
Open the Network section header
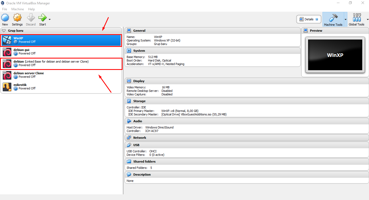click(x=247, y=138)
